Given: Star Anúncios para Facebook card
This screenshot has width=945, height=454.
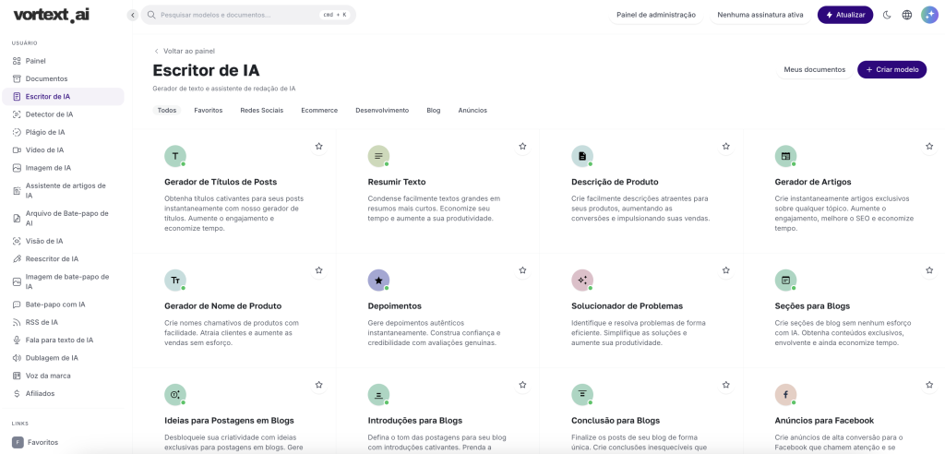Looking at the screenshot, I should click(929, 385).
